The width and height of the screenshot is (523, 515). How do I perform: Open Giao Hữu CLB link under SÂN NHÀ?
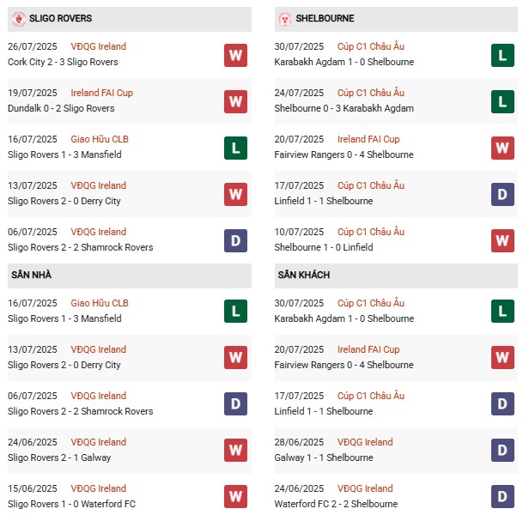point(100,303)
